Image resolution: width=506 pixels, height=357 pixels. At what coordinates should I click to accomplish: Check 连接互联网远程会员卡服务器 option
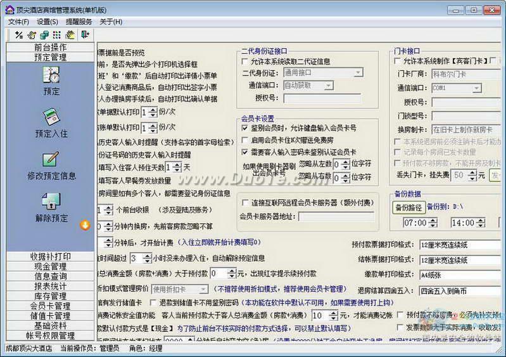click(x=246, y=202)
